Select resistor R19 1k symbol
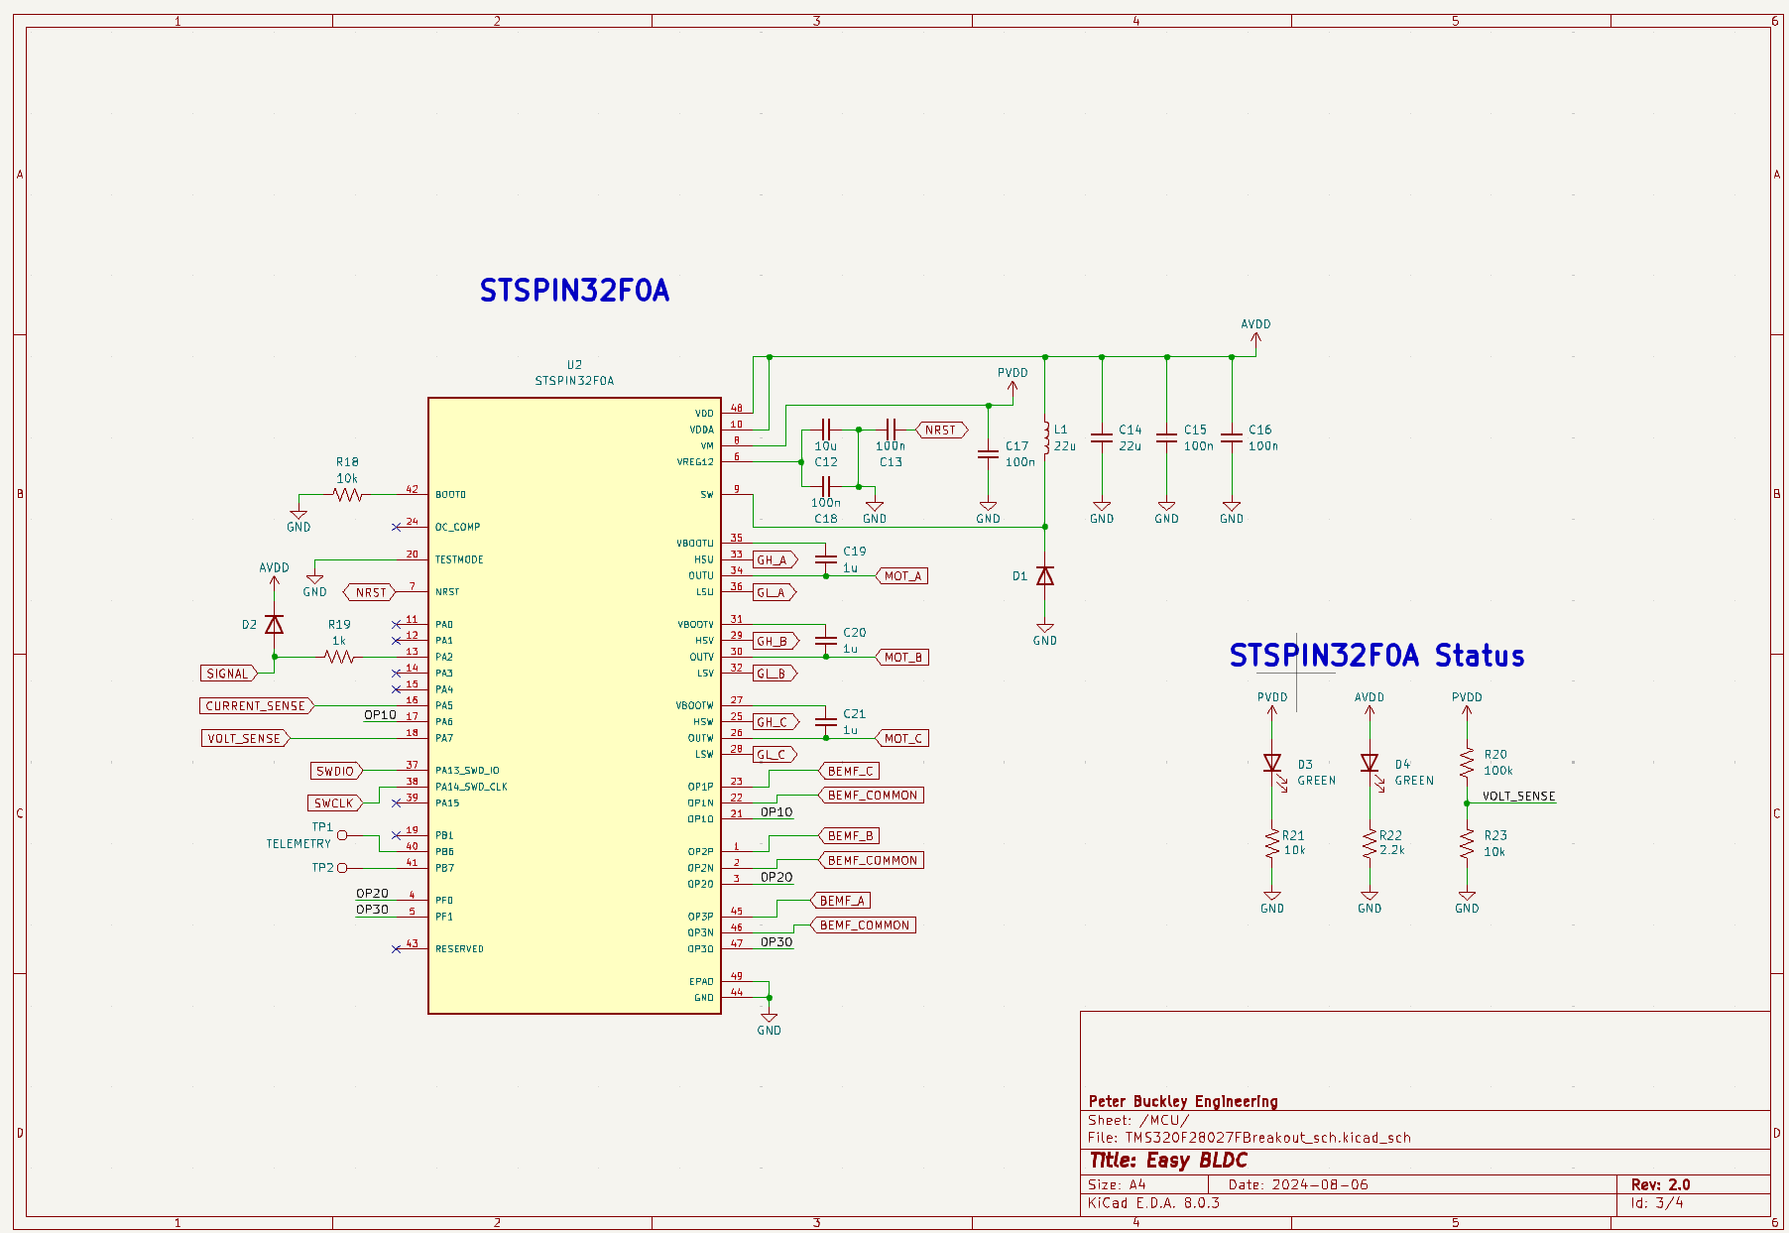Image resolution: width=1789 pixels, height=1233 pixels. pos(339,657)
